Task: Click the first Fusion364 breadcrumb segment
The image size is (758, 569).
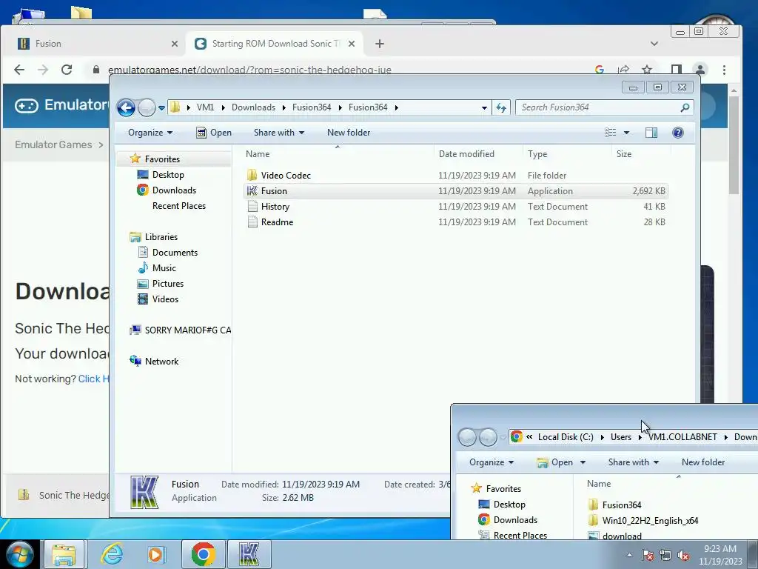Action: (x=312, y=107)
